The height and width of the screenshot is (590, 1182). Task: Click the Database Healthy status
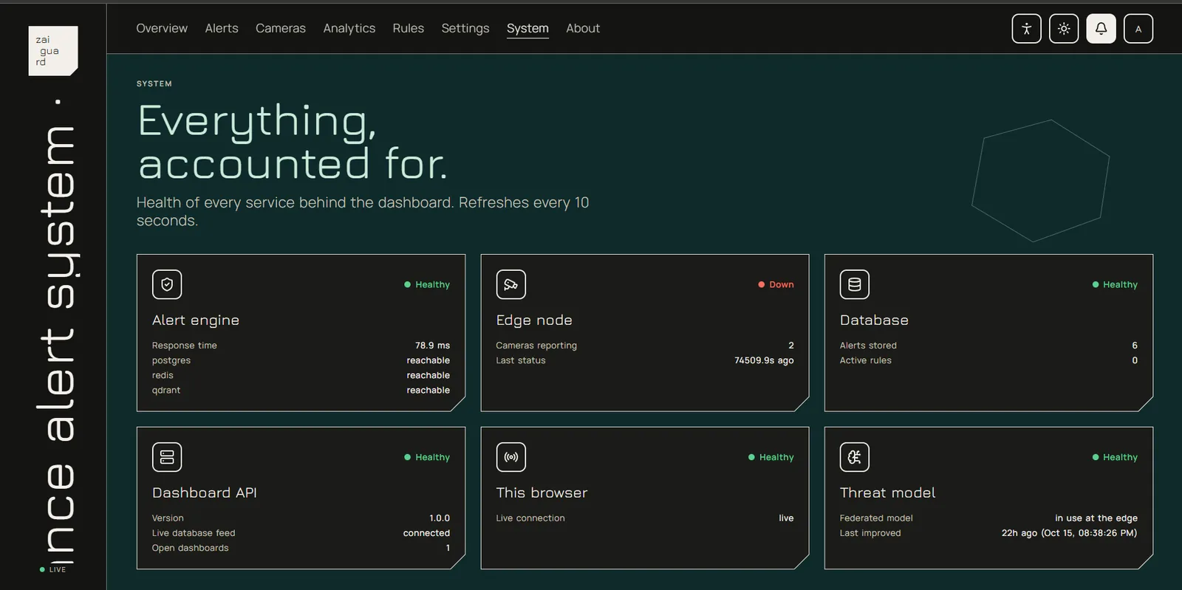1115,284
